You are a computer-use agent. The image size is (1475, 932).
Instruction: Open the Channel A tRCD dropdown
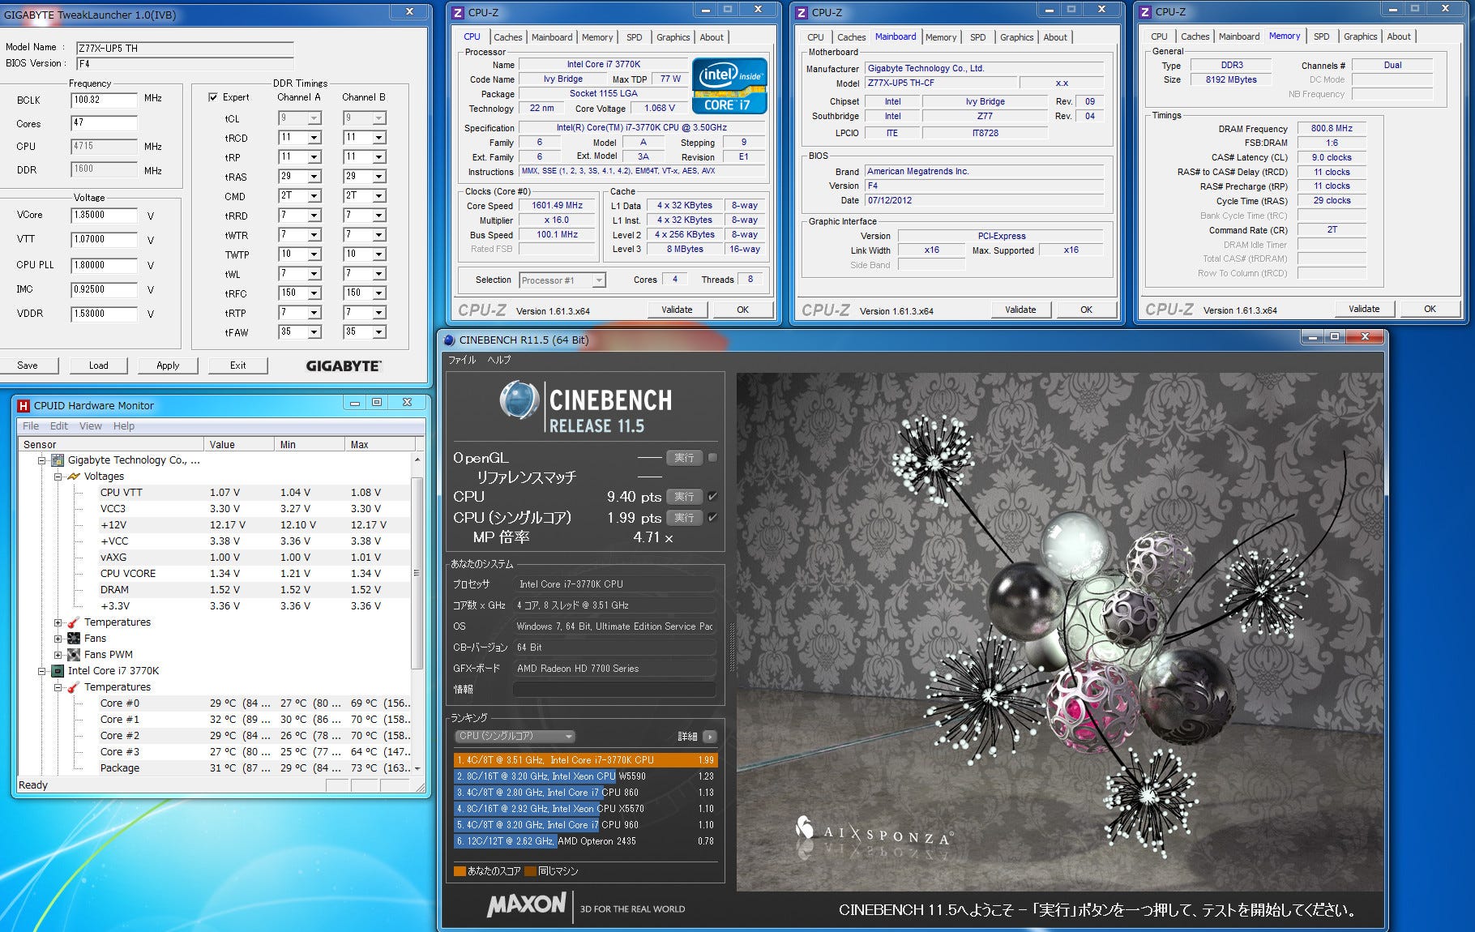(314, 138)
